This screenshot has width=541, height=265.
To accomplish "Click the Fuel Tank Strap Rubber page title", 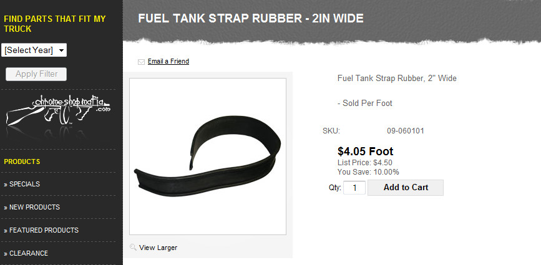I will (x=251, y=18).
